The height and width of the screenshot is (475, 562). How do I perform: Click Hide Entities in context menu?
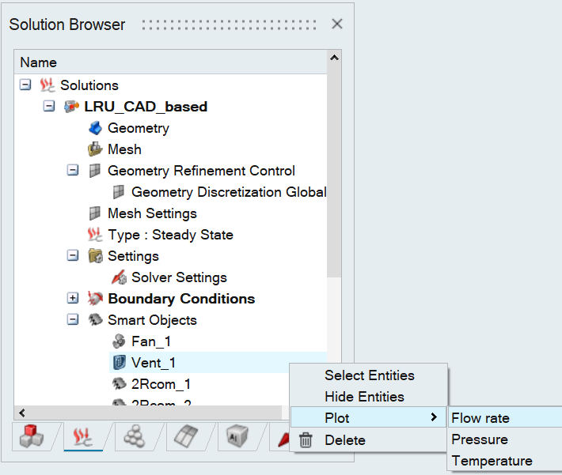[364, 397]
